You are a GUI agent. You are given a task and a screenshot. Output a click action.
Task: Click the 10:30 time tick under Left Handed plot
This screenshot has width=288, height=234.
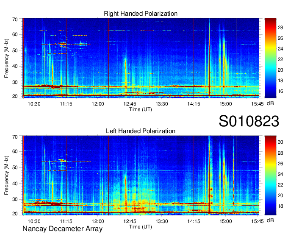(x=34, y=221)
